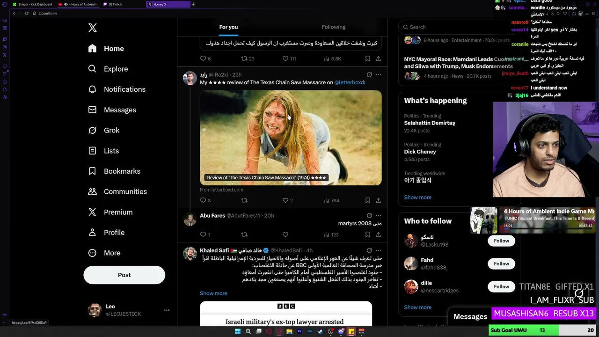Open Communities in the sidebar
This screenshot has height=337, width=599.
click(117, 191)
